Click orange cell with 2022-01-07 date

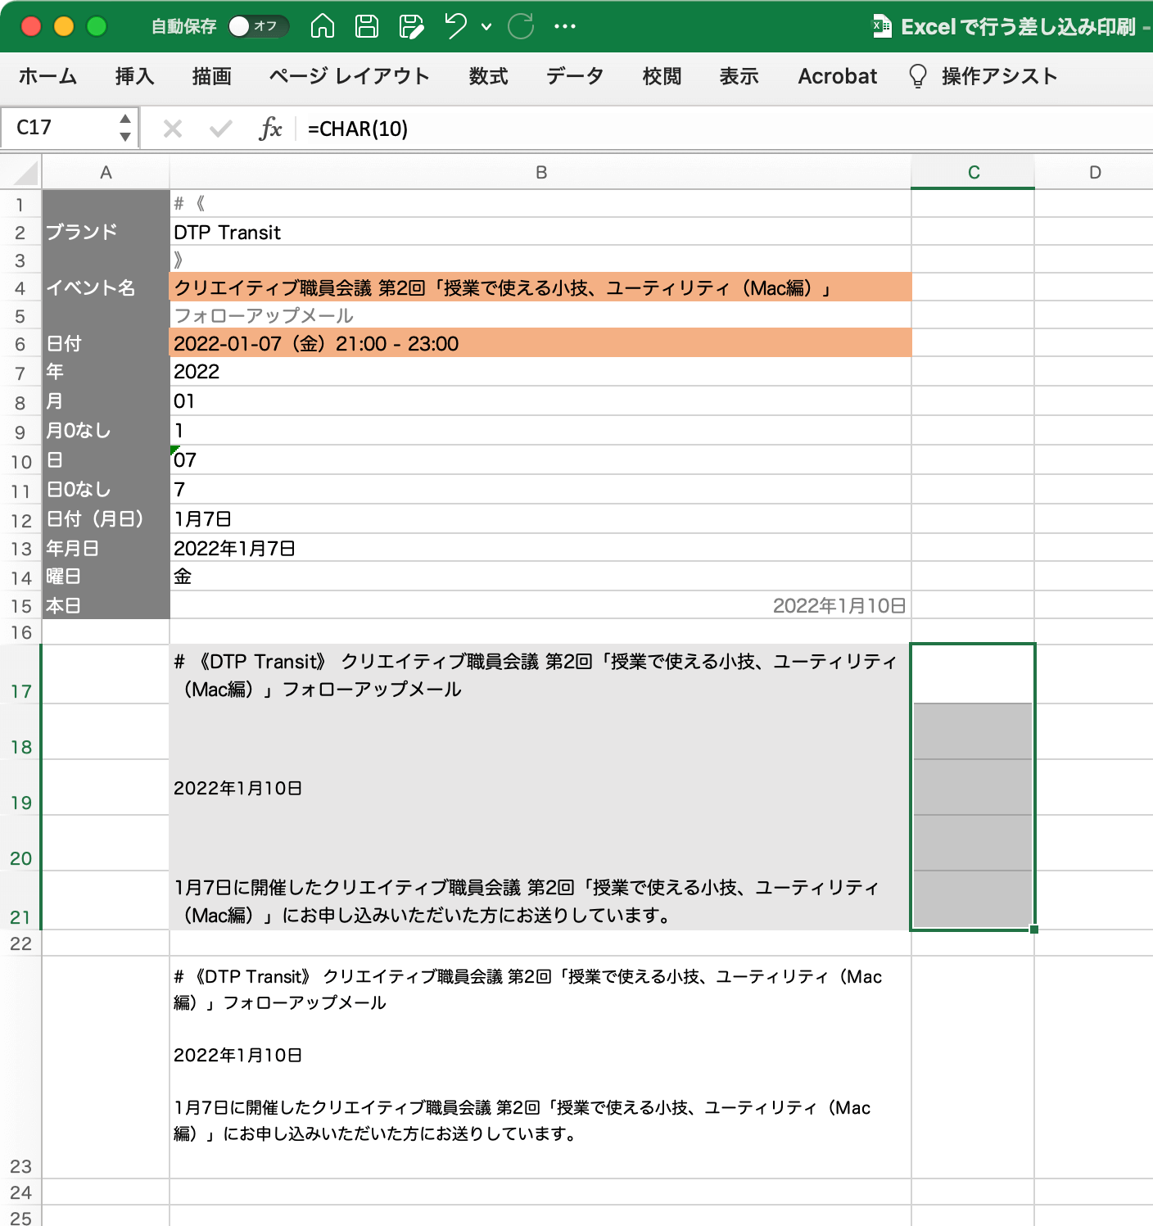point(540,343)
